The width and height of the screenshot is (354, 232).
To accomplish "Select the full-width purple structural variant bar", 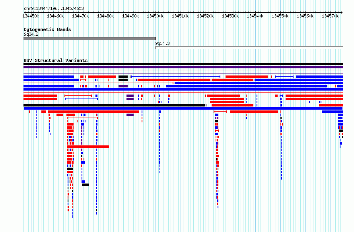I will coord(183,67).
